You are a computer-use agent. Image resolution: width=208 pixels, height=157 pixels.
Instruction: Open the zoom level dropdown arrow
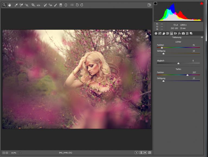point(20,153)
